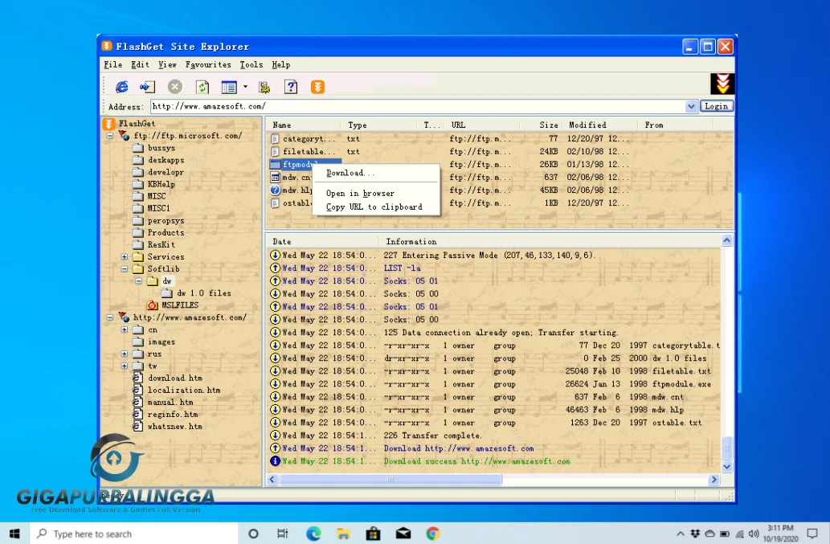Expand the cn folder under www.amazesoft.com
This screenshot has height=544, width=830.
(125, 329)
